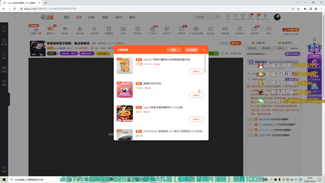Expand the 视频 dropdown menu

pos(105,17)
